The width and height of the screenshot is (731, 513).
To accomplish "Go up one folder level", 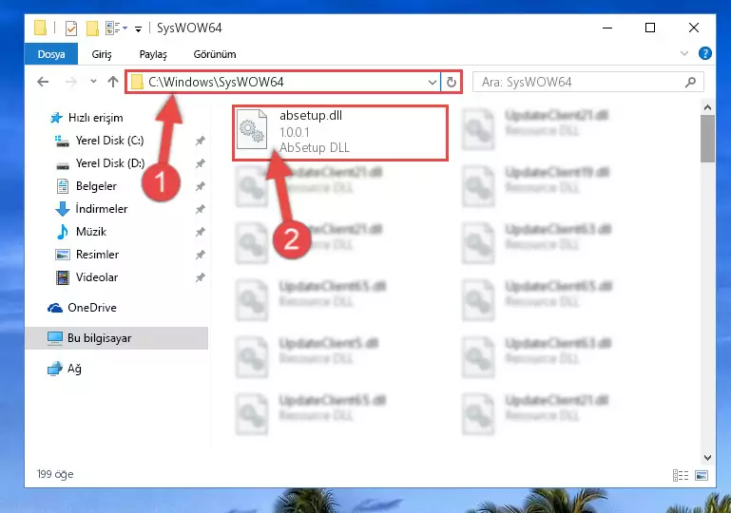I will 113,82.
